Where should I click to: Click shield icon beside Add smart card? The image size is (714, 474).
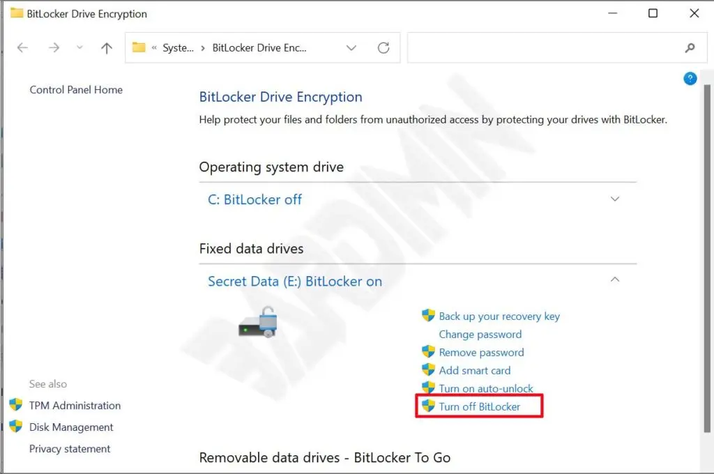(x=428, y=369)
